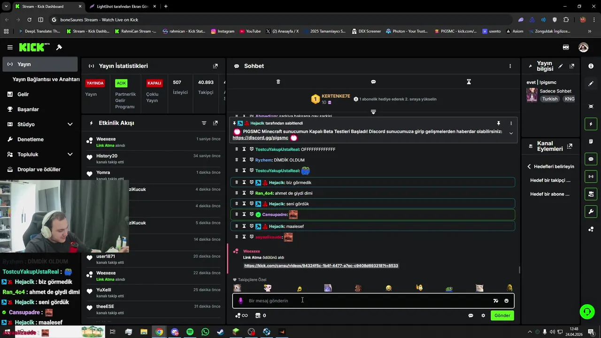Open Etkinlik Akışı filter options
601x338 pixels.
(204, 123)
